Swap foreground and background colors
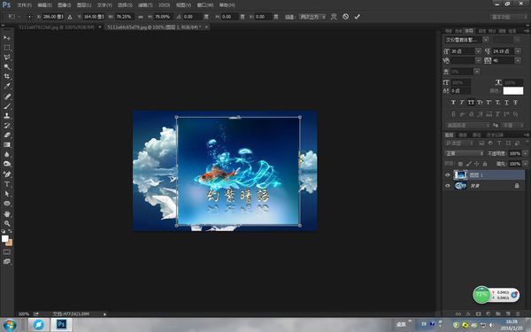 pos(10,231)
